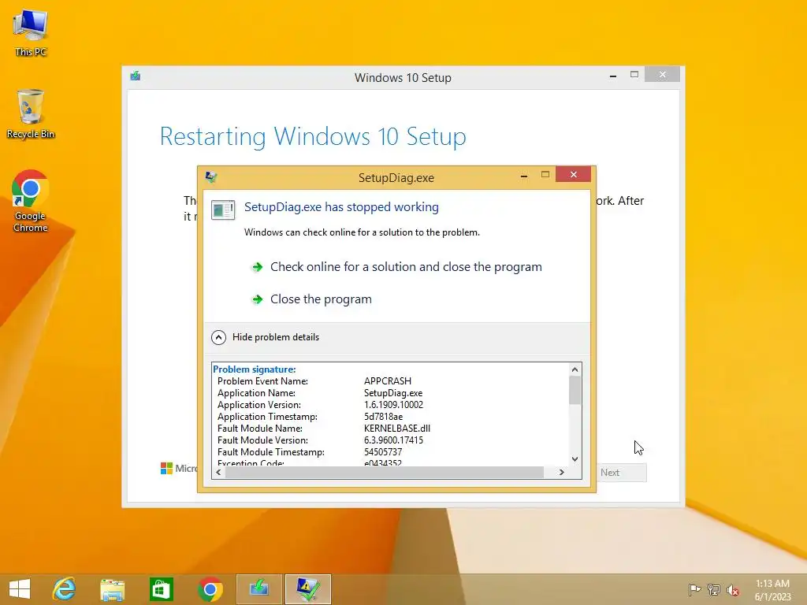Select application timestamp 5d7818ae
The image size is (807, 605).
[x=384, y=417]
